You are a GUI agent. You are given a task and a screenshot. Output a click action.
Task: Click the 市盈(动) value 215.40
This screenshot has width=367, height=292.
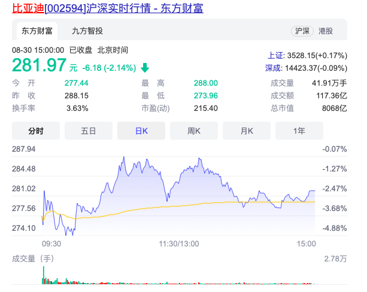206,109
